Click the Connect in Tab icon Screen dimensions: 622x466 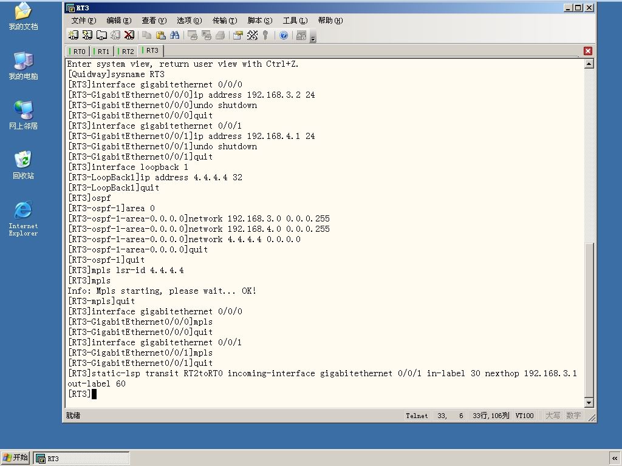101,35
